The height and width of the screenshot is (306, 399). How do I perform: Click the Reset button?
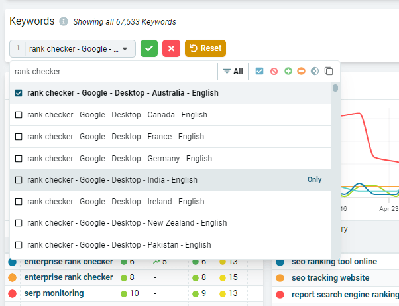tap(205, 48)
